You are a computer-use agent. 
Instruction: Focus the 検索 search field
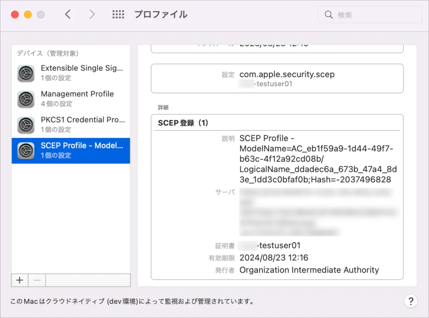tap(375, 15)
